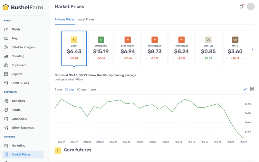Click the Feb 27 chart endpoint

(243, 138)
